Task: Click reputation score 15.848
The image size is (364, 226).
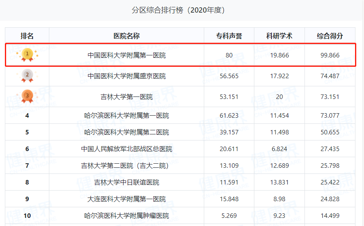Action: [x=229, y=199]
